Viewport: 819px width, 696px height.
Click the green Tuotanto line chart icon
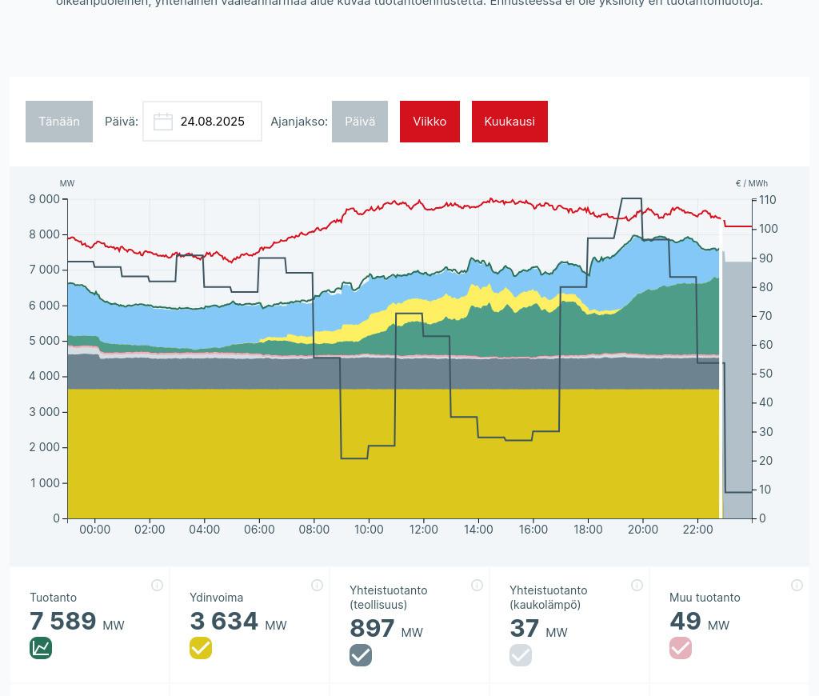[41, 647]
